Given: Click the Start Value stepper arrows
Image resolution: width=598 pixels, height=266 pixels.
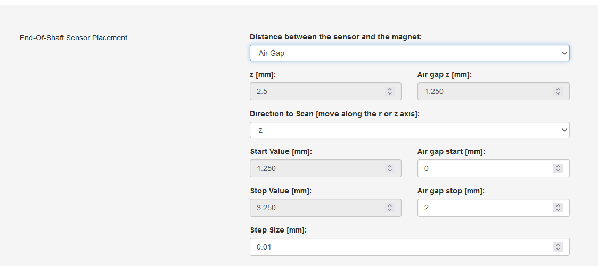Looking at the screenshot, I should [390, 168].
